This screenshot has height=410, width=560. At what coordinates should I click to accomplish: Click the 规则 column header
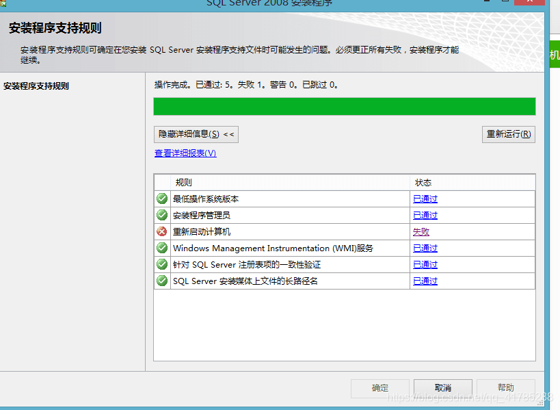(x=291, y=183)
